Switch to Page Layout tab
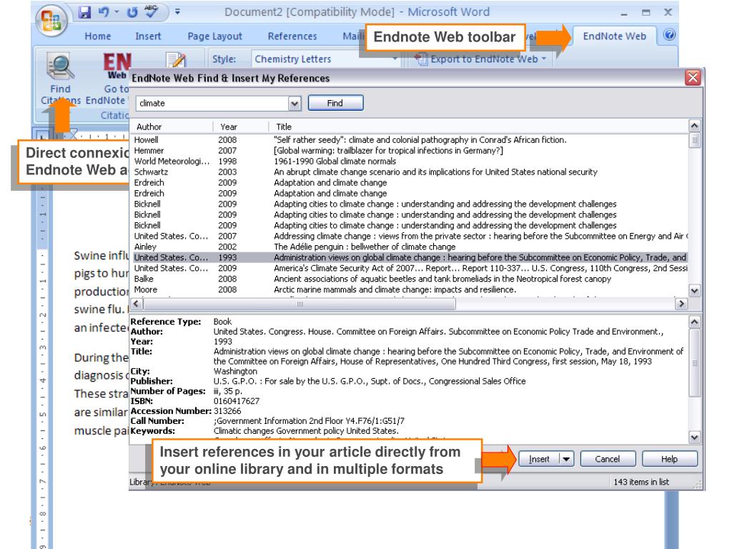 214,36
